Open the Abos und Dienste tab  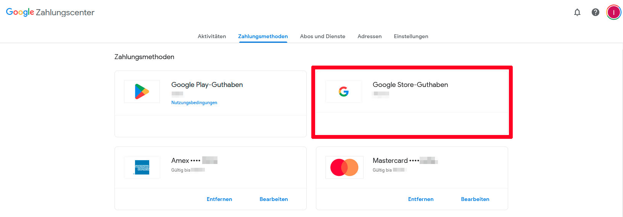(322, 36)
